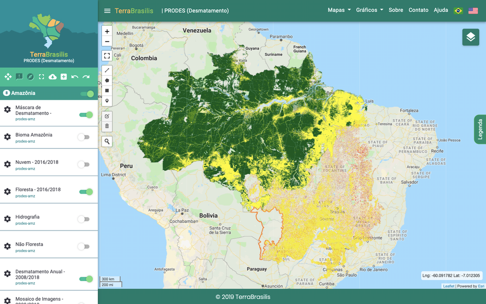Turn off the Floresta 2016/2018 layer

[x=86, y=192]
